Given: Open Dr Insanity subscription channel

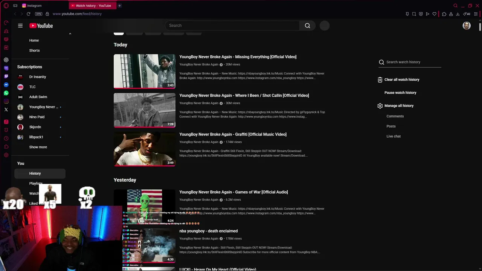Looking at the screenshot, I should tap(40, 77).
